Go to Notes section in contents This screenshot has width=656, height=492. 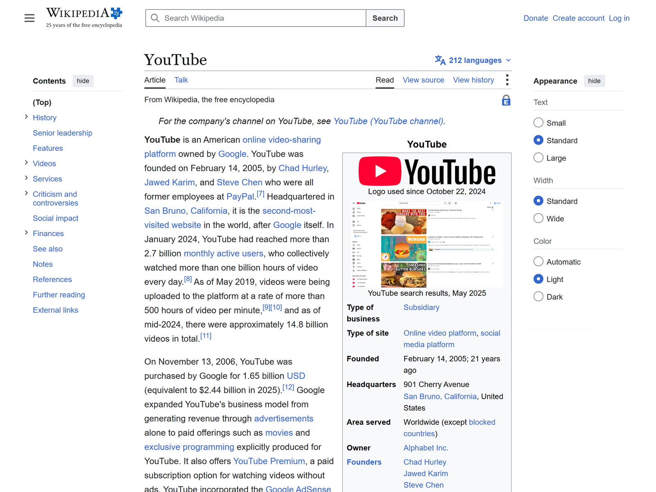coord(43,264)
